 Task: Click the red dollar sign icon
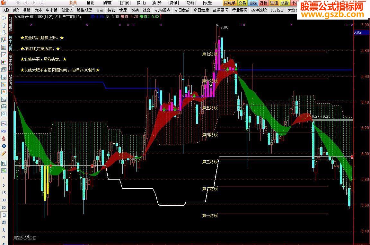pyautogui.click(x=4, y=139)
